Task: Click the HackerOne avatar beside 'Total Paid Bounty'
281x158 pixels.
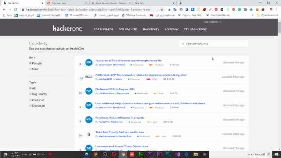Action: click(x=89, y=134)
